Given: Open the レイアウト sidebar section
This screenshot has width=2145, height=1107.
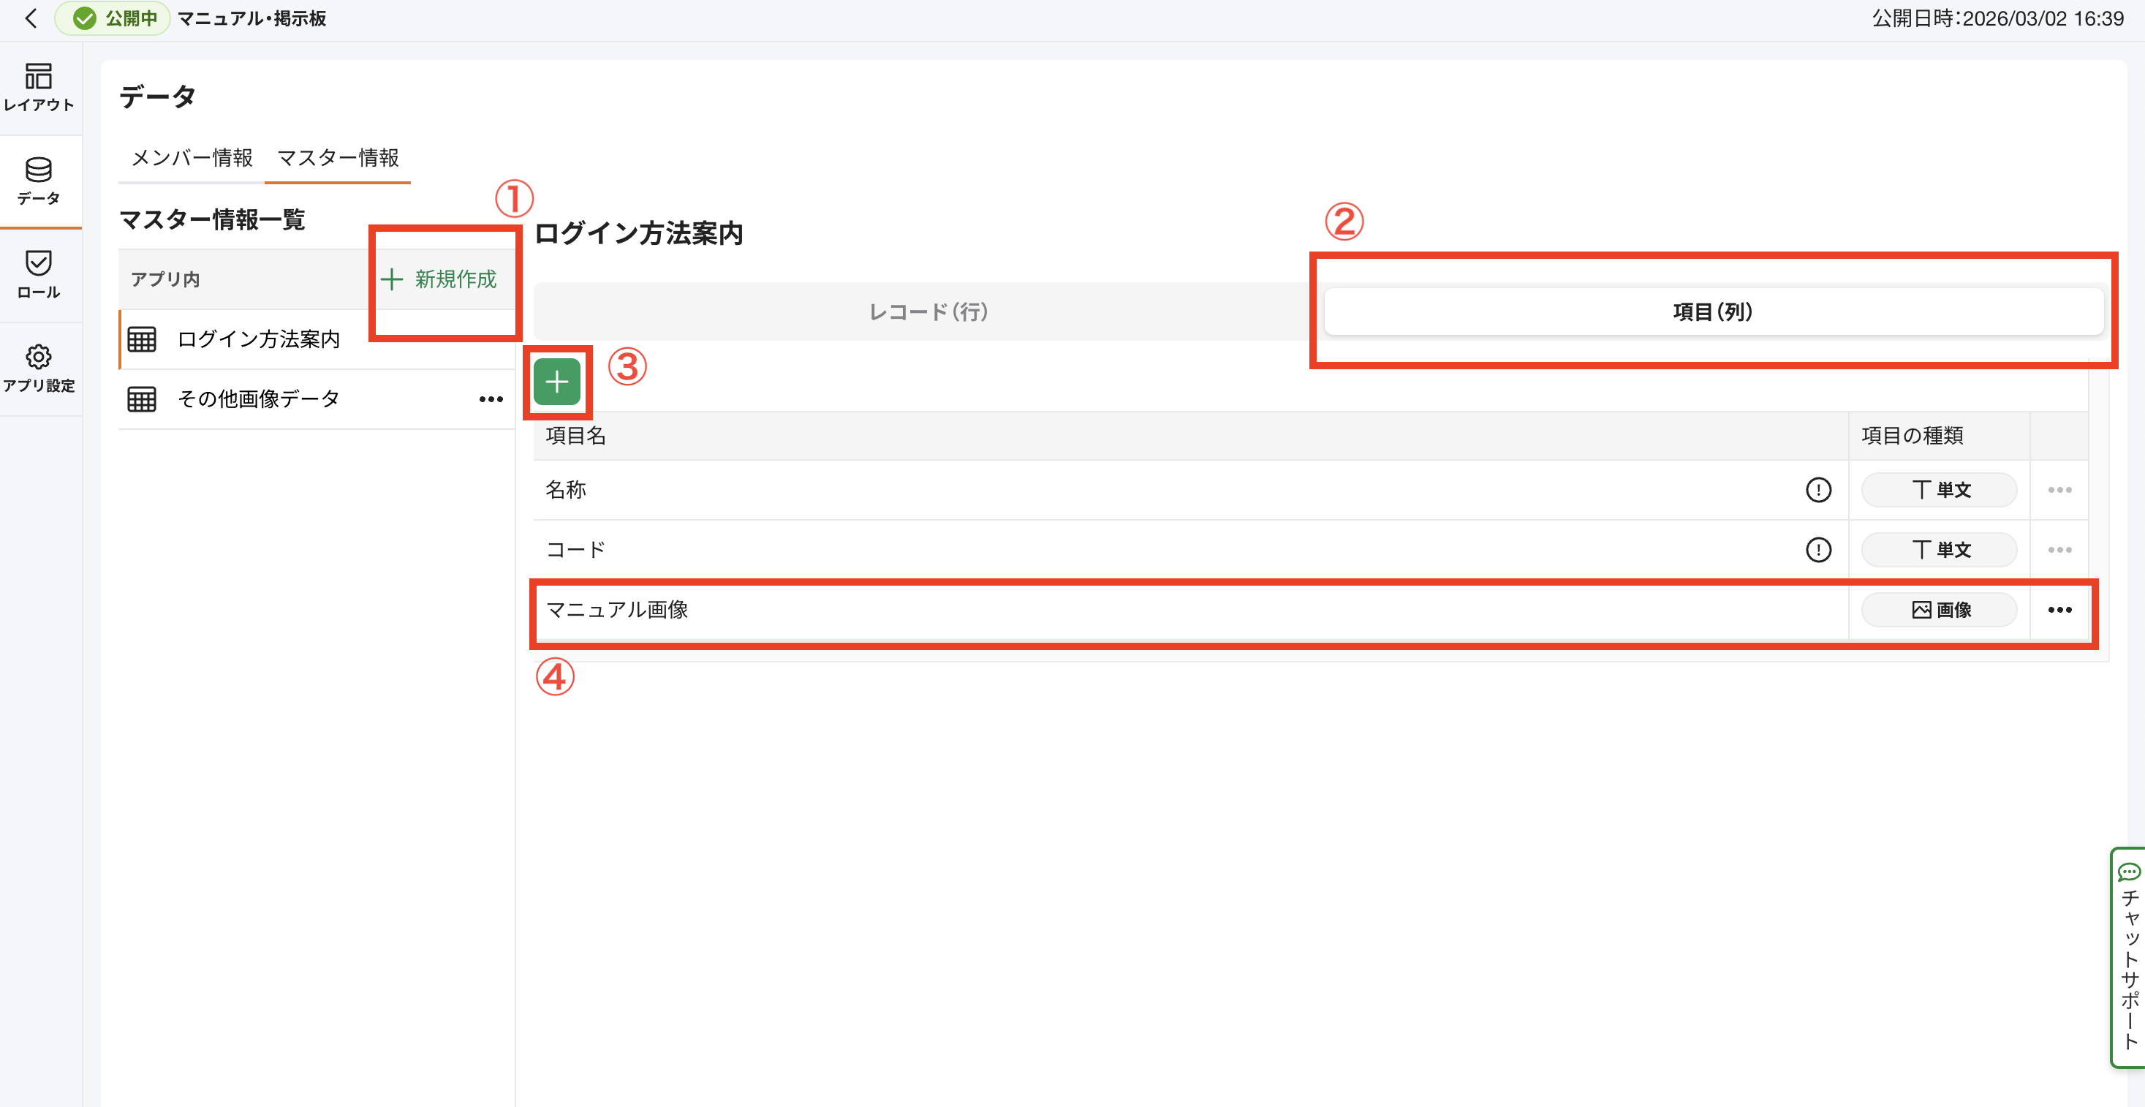Looking at the screenshot, I should 39,86.
